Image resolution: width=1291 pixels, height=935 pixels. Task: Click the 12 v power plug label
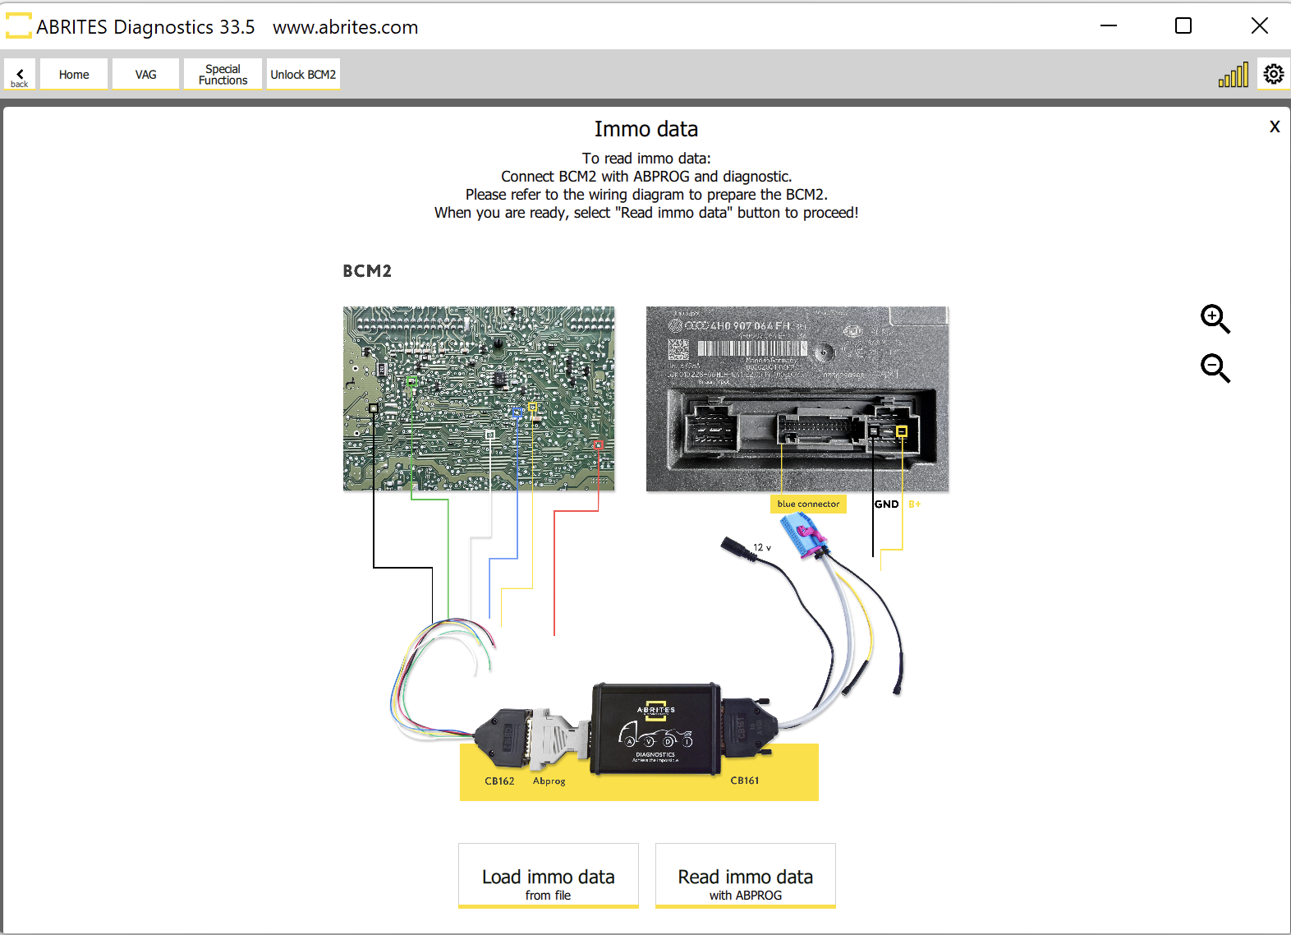click(762, 547)
